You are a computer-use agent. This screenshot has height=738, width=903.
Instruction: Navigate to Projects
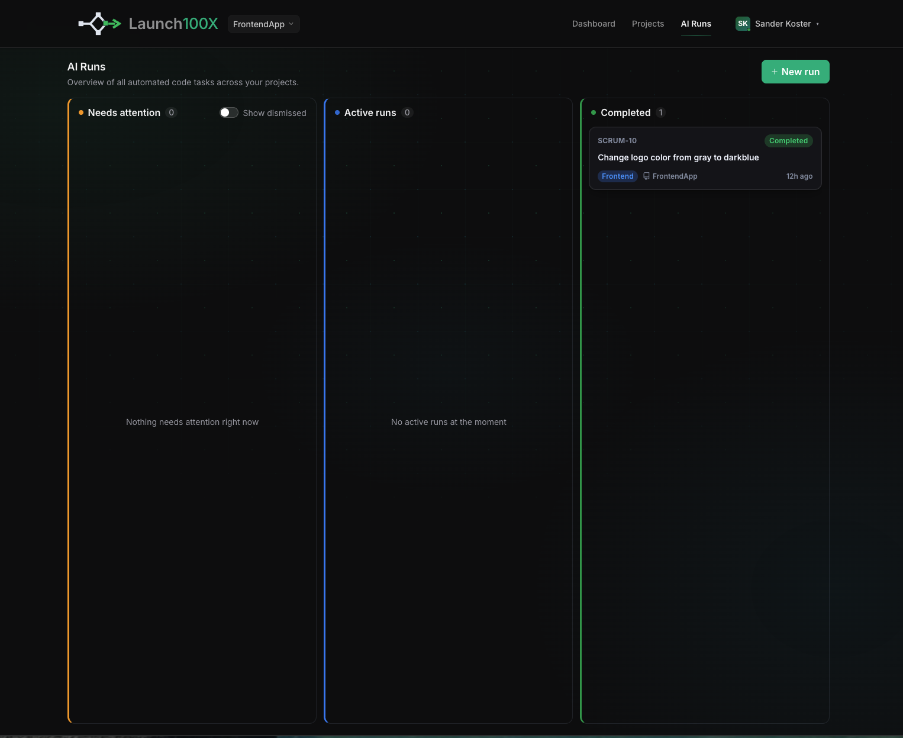pos(647,24)
